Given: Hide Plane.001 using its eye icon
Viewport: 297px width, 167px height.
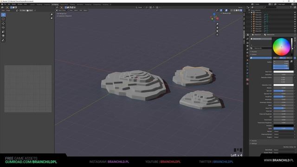Looking at the screenshot, I should (295, 15).
